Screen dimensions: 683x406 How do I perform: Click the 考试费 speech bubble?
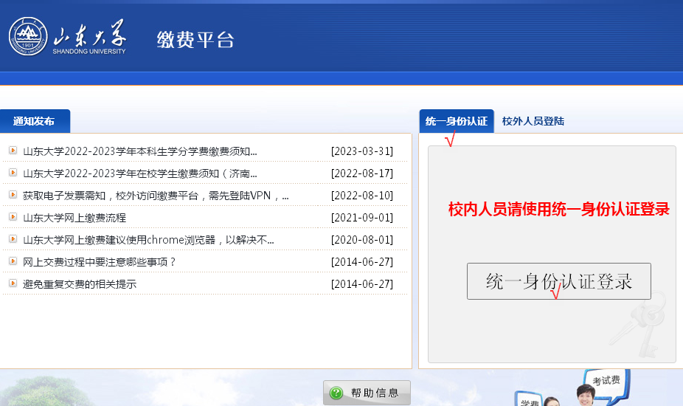coord(607,385)
